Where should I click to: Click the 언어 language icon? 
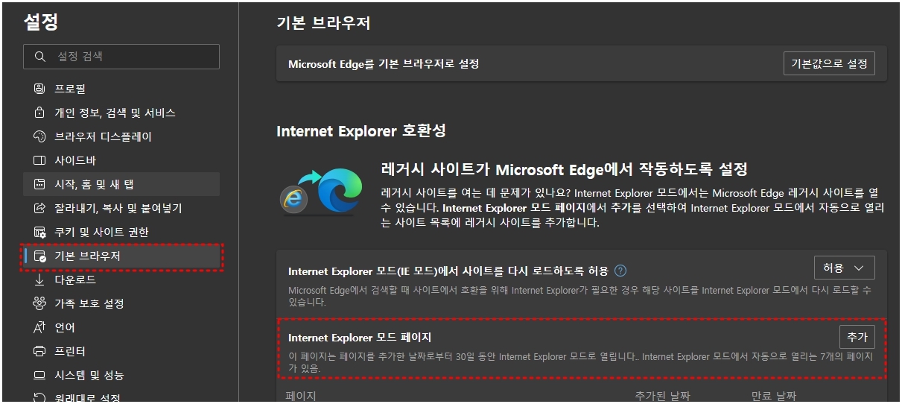tap(39, 327)
